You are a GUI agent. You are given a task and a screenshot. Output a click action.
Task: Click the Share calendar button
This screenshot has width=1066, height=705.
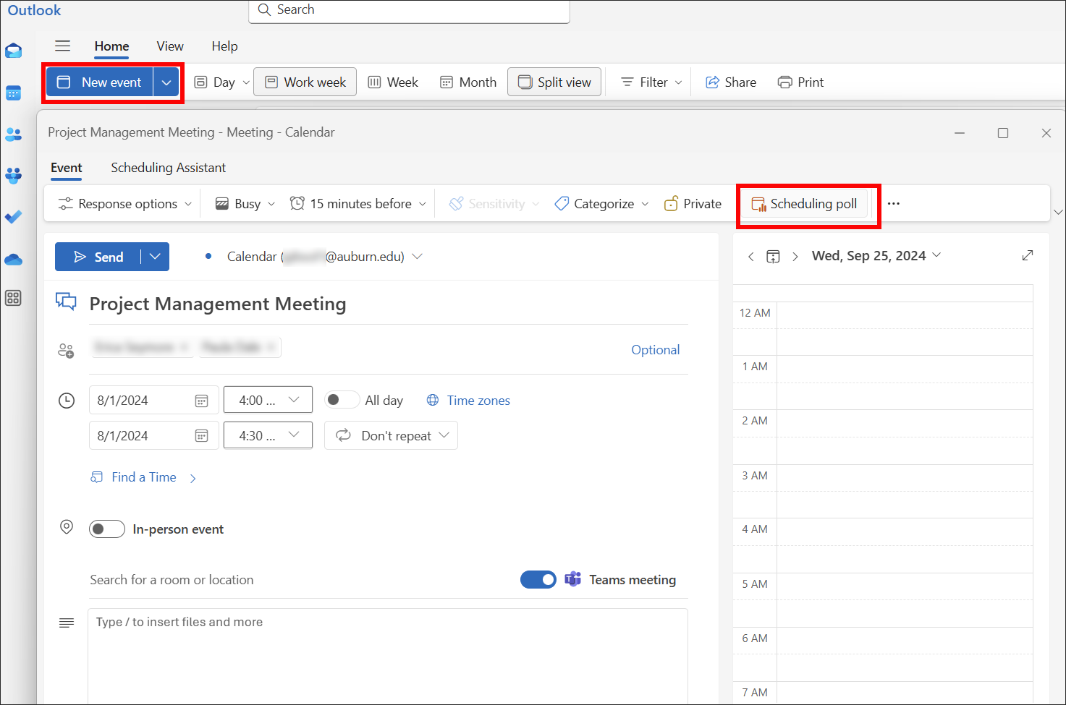click(x=731, y=82)
